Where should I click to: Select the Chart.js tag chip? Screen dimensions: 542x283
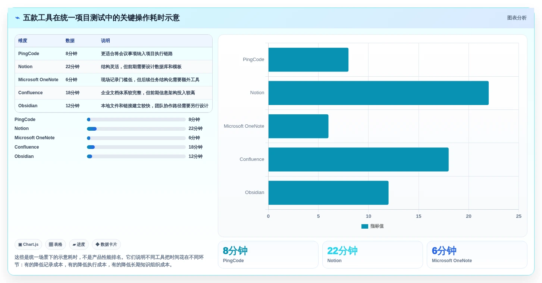click(28, 245)
